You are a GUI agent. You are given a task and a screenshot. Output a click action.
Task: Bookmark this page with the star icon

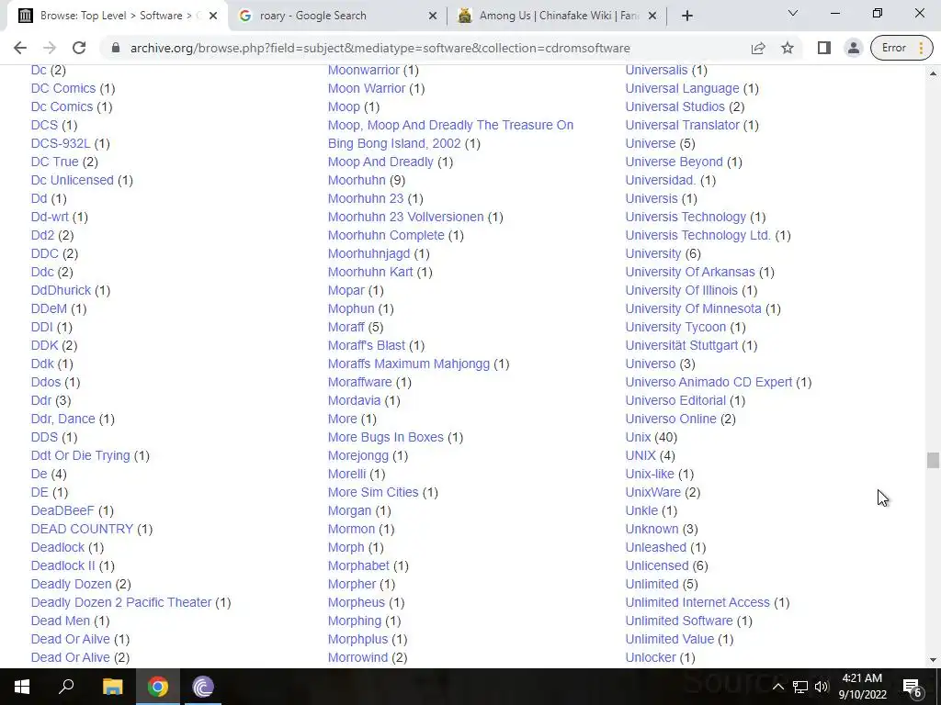pyautogui.click(x=788, y=48)
